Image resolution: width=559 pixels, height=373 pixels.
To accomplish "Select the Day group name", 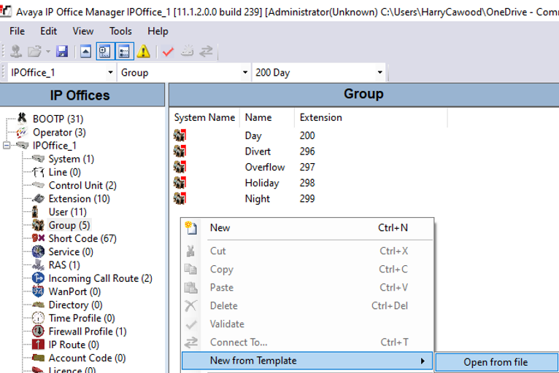I will [x=253, y=136].
